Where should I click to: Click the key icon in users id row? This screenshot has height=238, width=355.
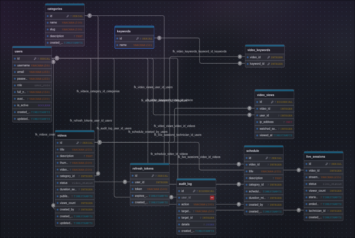tap(35, 59)
